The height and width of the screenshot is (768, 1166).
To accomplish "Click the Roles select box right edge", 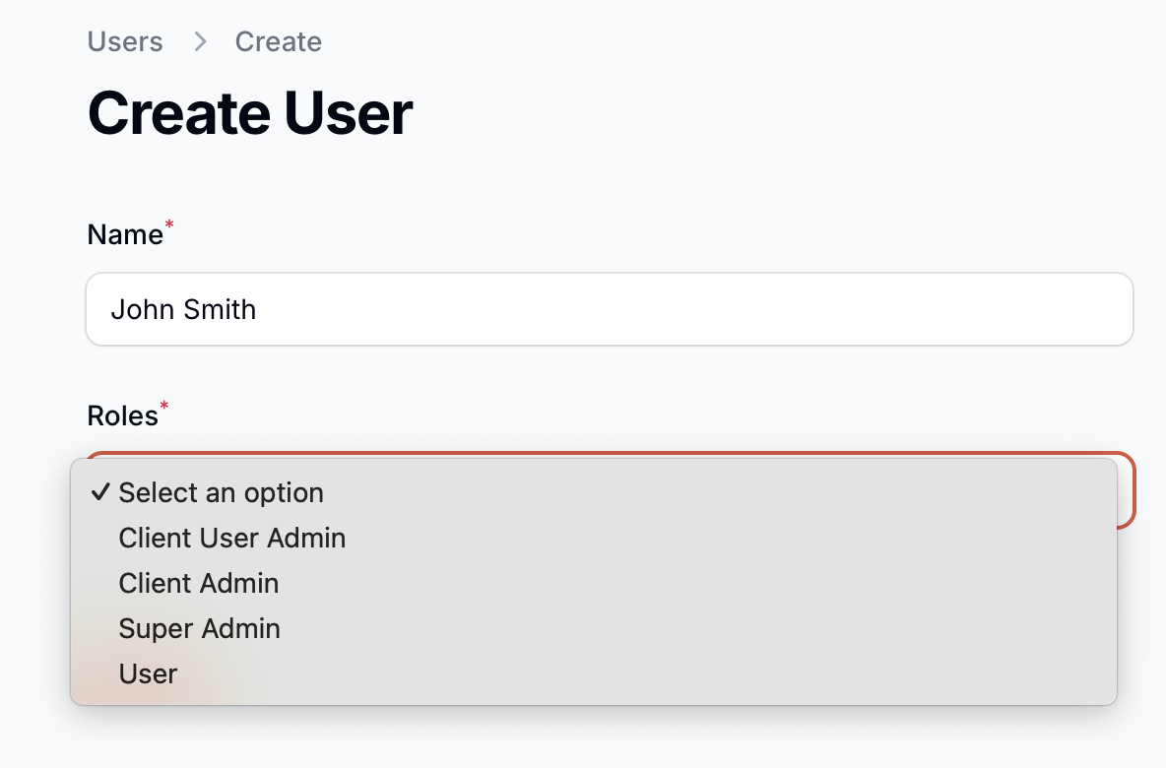I will click(1127, 490).
